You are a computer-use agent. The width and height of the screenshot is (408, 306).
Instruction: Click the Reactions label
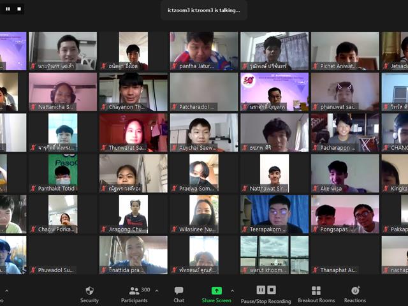355,300
